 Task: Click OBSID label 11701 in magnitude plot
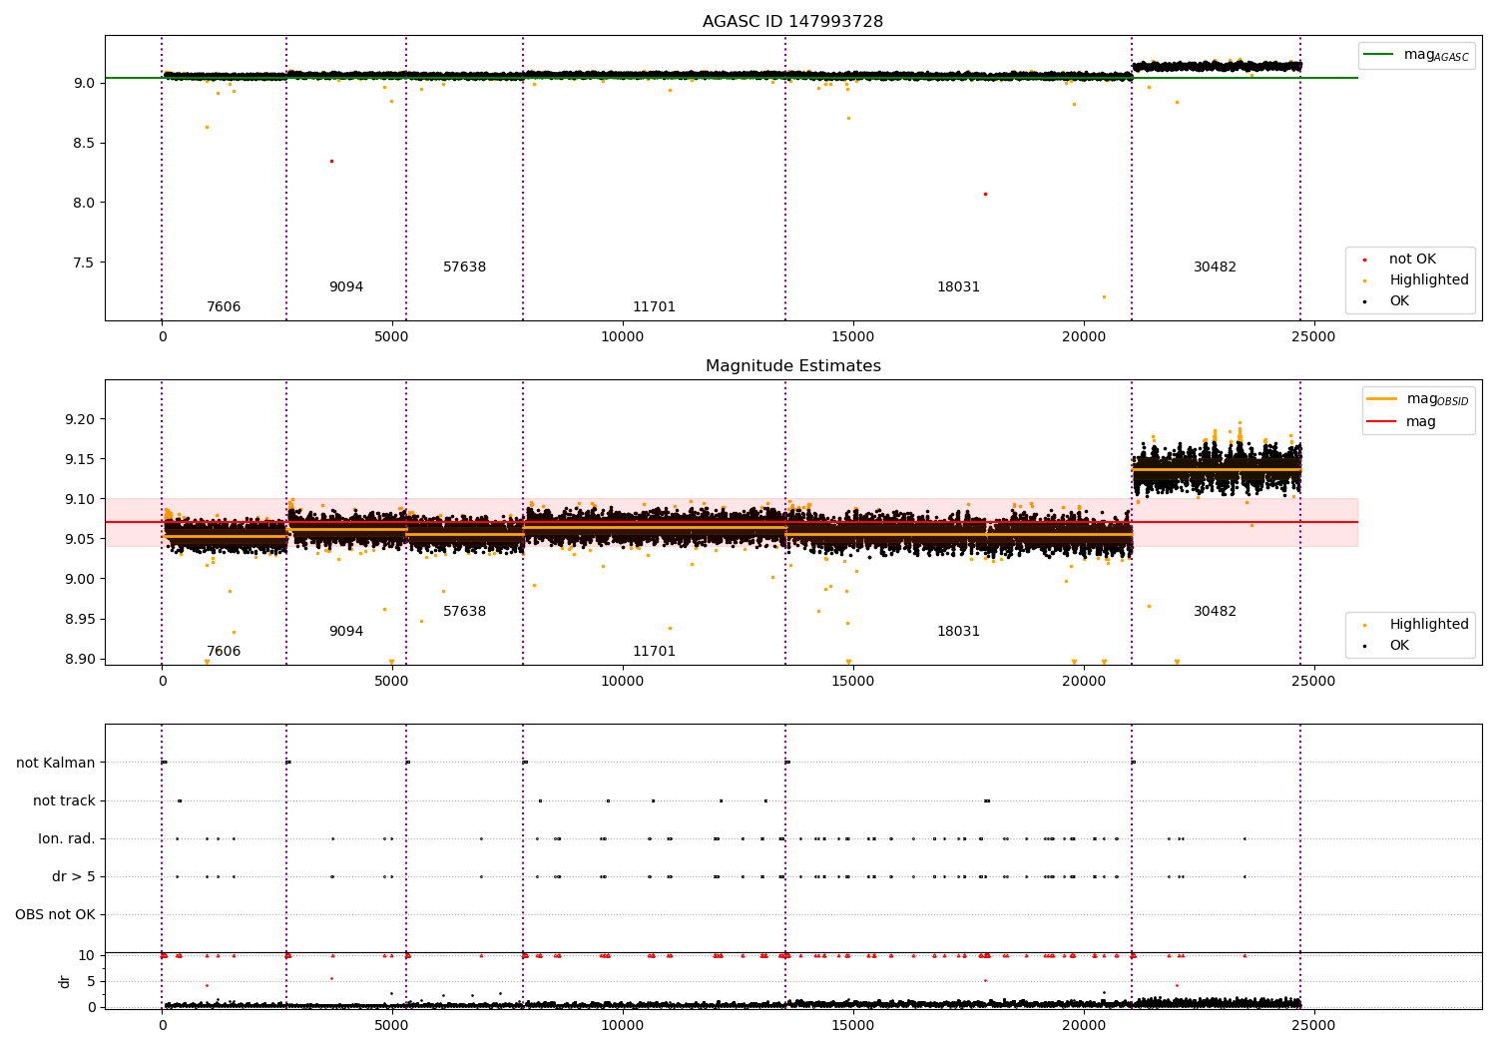click(654, 652)
